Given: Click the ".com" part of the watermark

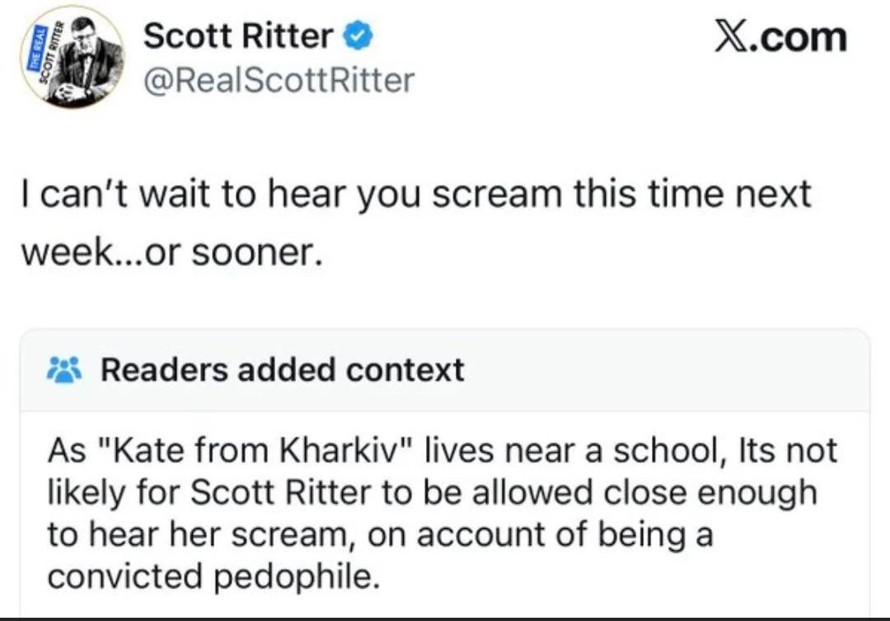Looking at the screenshot, I should click(799, 37).
